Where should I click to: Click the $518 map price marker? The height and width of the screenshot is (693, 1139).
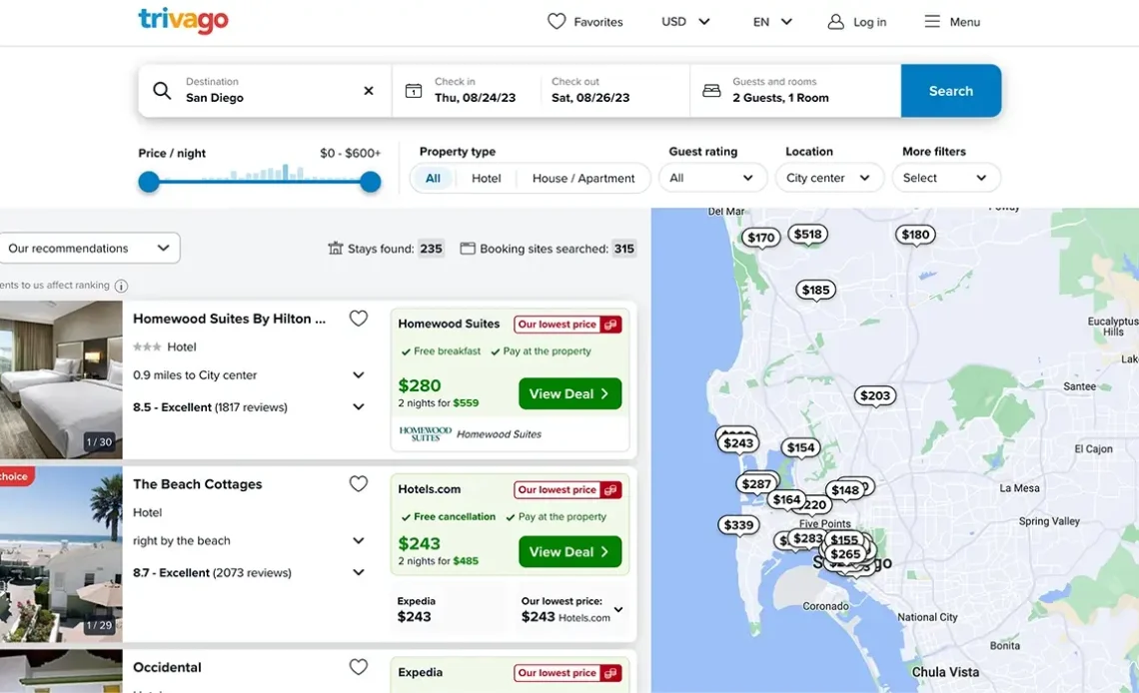807,235
